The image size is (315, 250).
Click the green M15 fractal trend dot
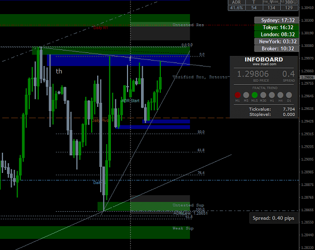coord(255,95)
